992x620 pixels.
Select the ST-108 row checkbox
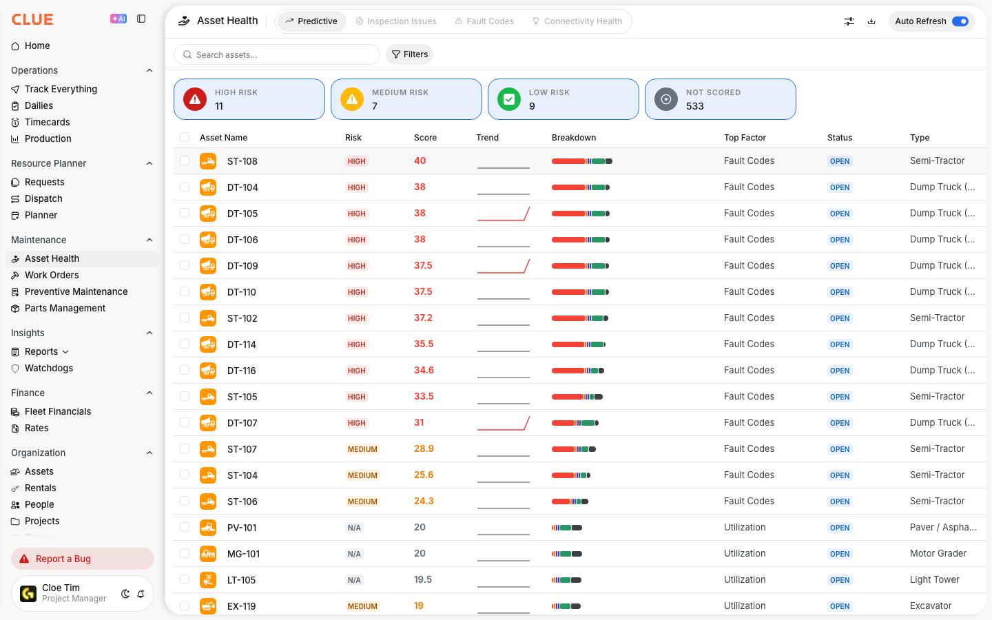coord(185,161)
